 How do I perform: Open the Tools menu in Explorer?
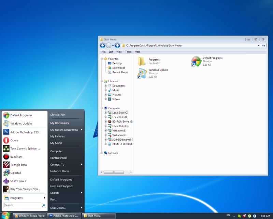coord(128,52)
